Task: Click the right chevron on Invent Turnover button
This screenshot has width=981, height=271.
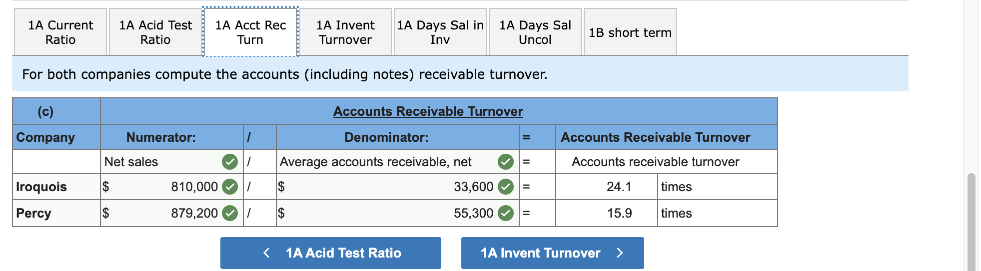Action: 620,253
